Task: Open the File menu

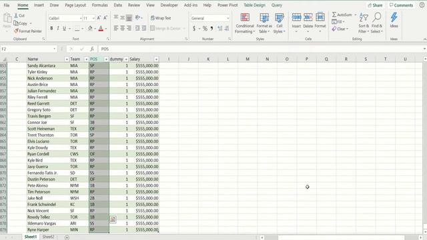Action: point(7,5)
